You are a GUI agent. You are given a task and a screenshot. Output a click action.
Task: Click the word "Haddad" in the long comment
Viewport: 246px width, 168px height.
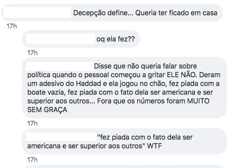tap(89, 83)
